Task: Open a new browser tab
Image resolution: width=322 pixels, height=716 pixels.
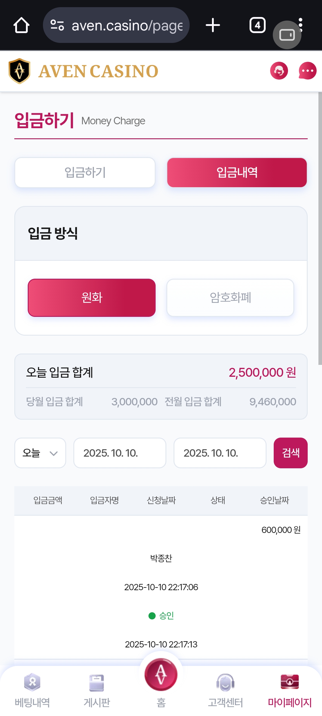Action: (x=213, y=25)
